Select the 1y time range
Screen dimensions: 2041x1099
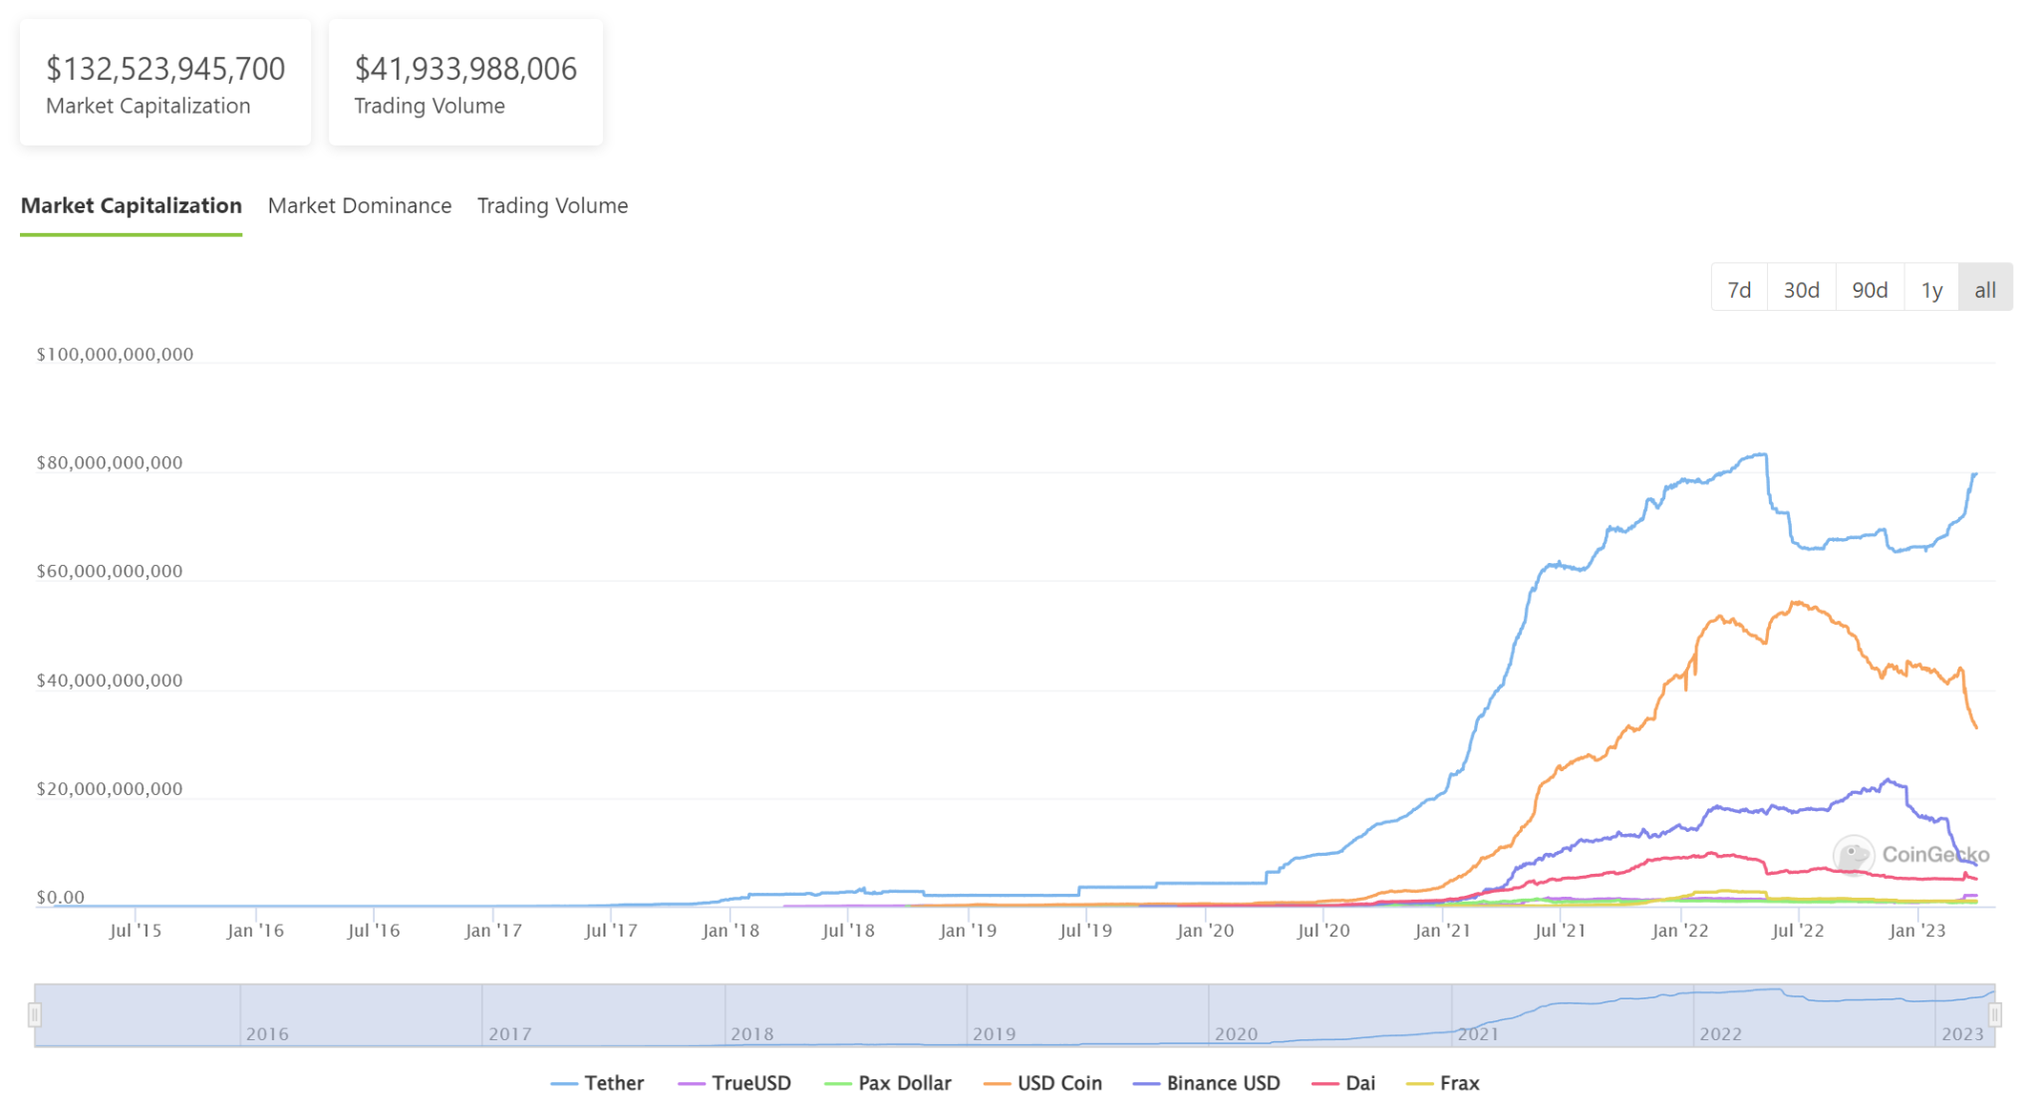coord(1931,289)
